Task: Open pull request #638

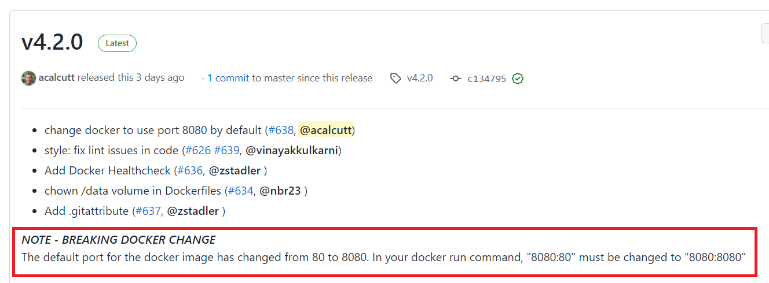Action: [x=281, y=130]
